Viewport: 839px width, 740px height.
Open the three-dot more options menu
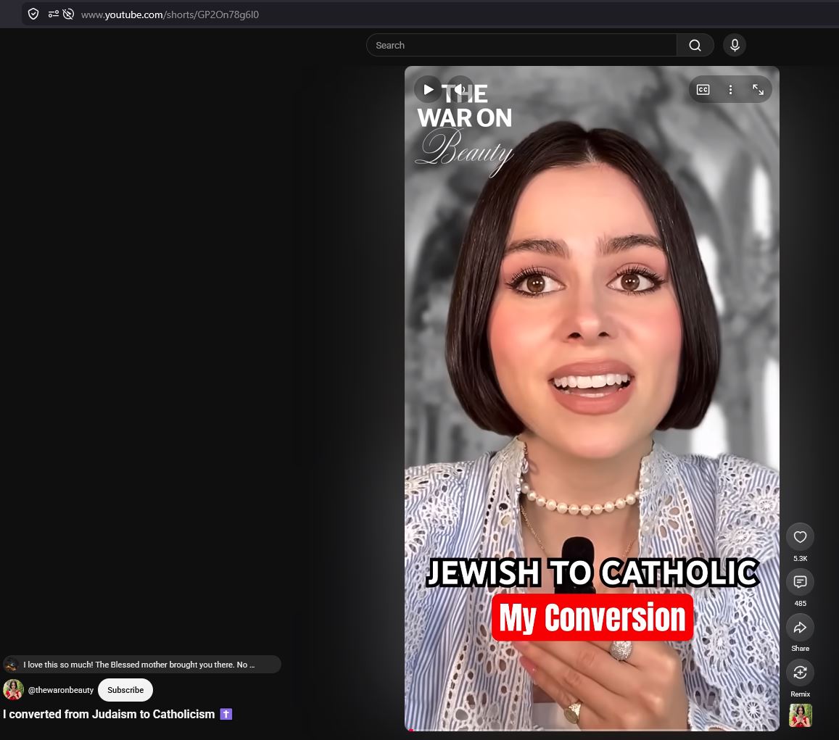[730, 90]
